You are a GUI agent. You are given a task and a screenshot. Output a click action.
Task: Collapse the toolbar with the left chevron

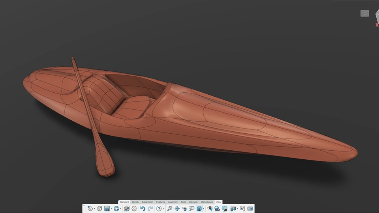(x=84, y=206)
